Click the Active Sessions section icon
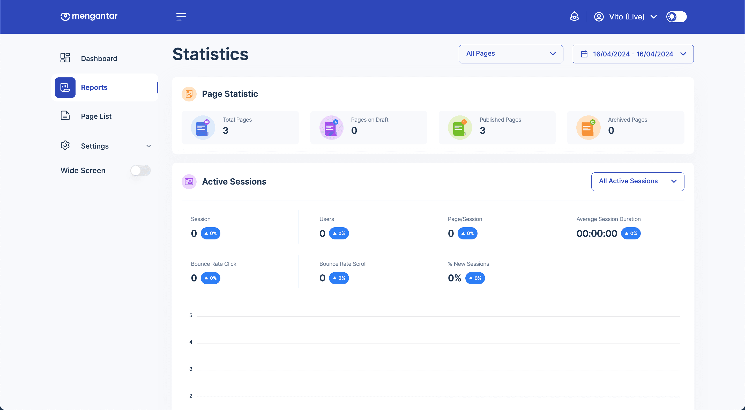745x410 pixels. coord(189,181)
